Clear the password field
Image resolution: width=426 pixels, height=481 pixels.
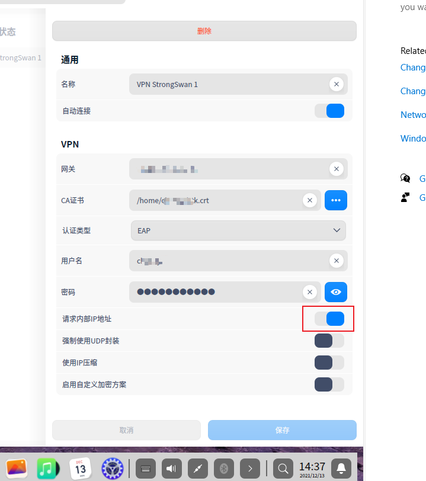[x=310, y=292]
